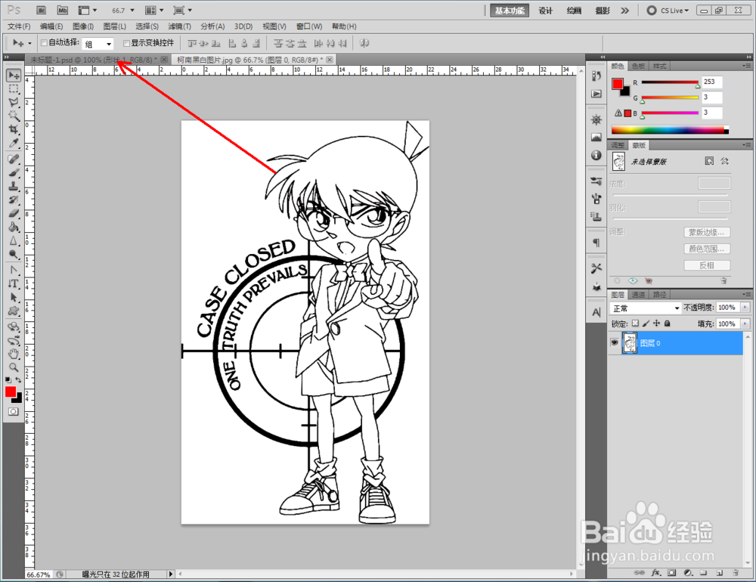Expand more workspaces chevron
This screenshot has height=582, width=756.
tap(625, 10)
